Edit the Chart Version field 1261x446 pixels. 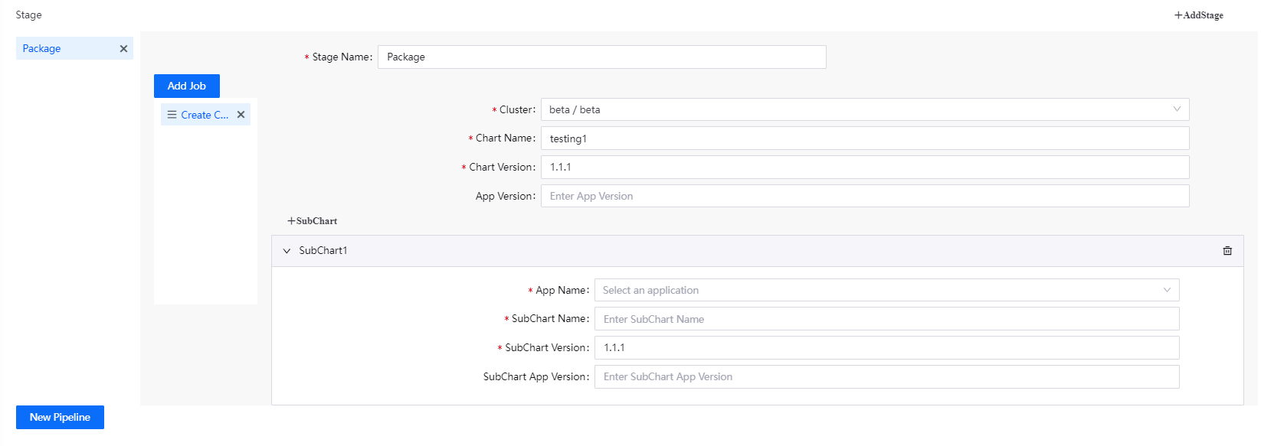(x=864, y=168)
